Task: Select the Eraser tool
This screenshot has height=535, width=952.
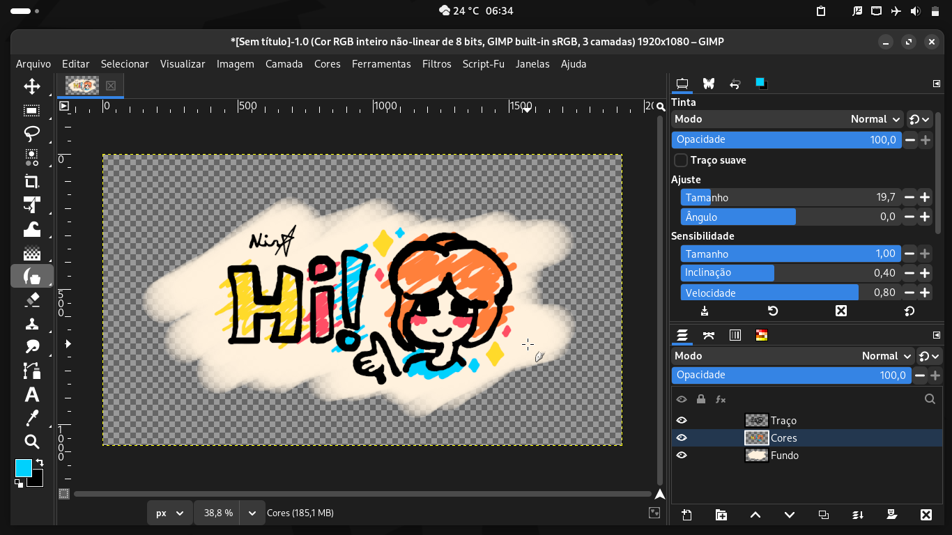Action: (x=31, y=300)
